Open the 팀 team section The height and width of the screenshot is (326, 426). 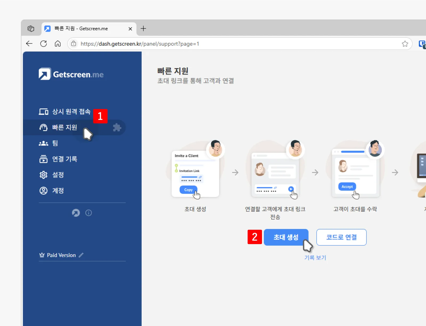pyautogui.click(x=55, y=143)
